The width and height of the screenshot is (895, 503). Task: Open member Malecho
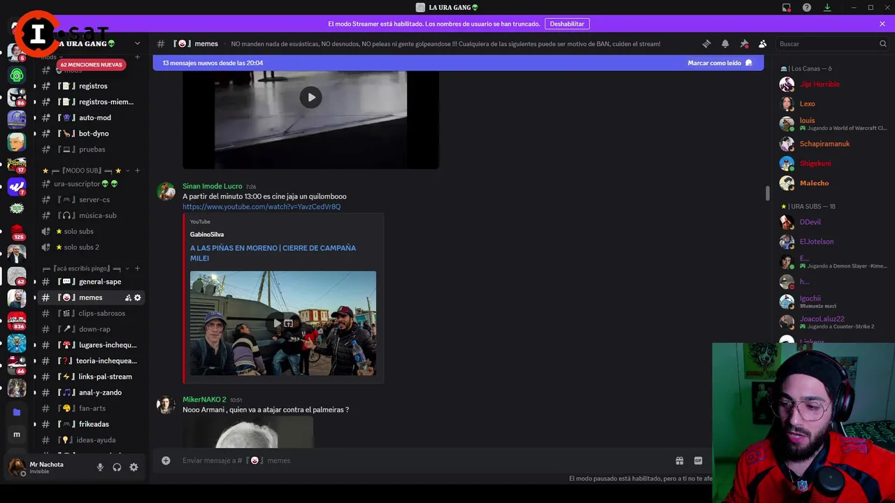pos(814,183)
